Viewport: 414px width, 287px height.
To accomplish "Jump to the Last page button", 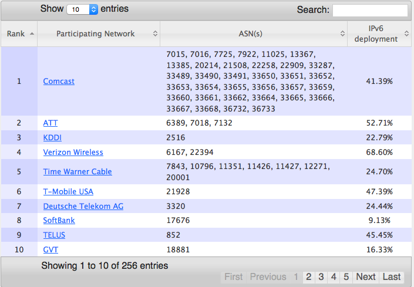I will click(x=392, y=277).
